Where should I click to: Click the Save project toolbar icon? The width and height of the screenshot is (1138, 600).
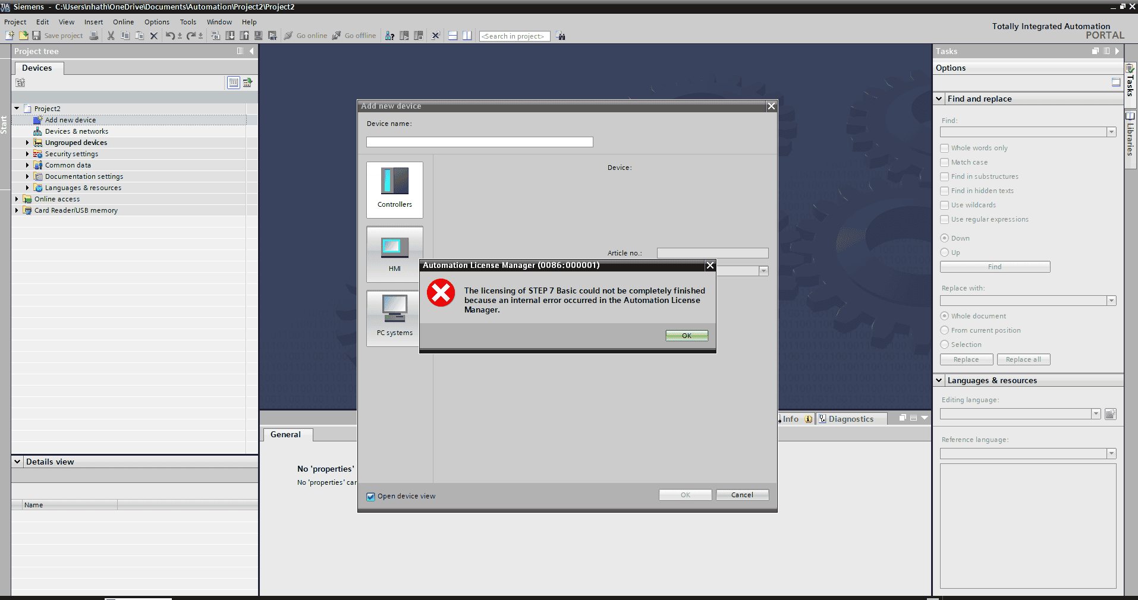click(37, 36)
